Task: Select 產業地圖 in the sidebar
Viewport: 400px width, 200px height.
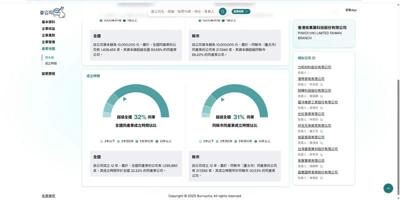Action: pyautogui.click(x=48, y=48)
